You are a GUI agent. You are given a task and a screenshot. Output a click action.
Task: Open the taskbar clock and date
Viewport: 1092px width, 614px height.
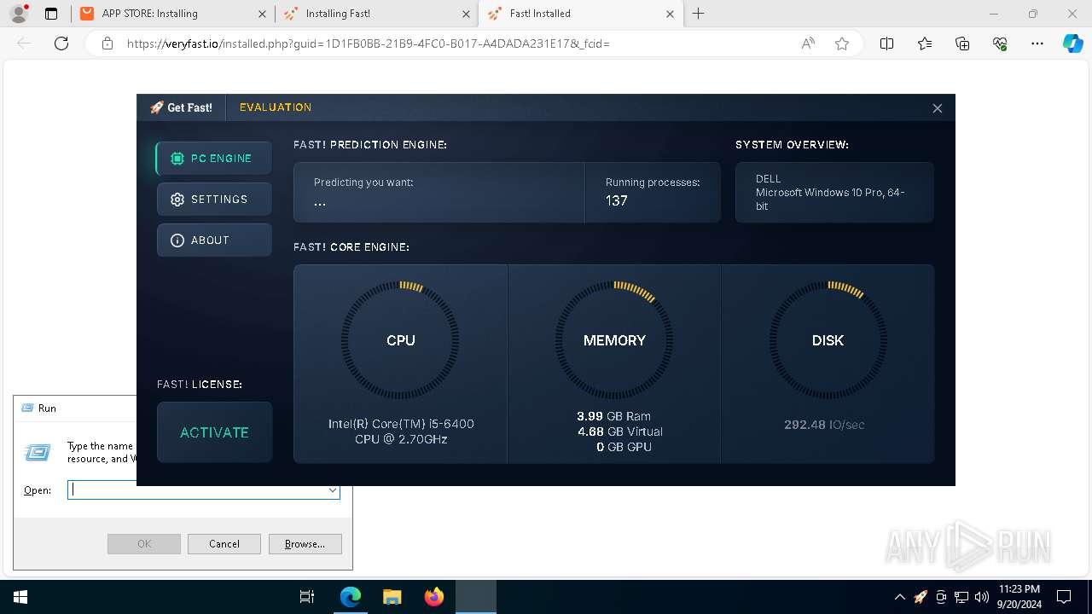[1019, 597]
